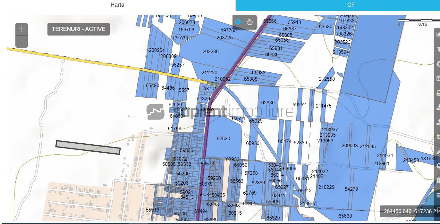Image resolution: width=440 pixels, height=224 pixels.
Task: Toggle the blue globe map mode button
Action: pos(238,22)
